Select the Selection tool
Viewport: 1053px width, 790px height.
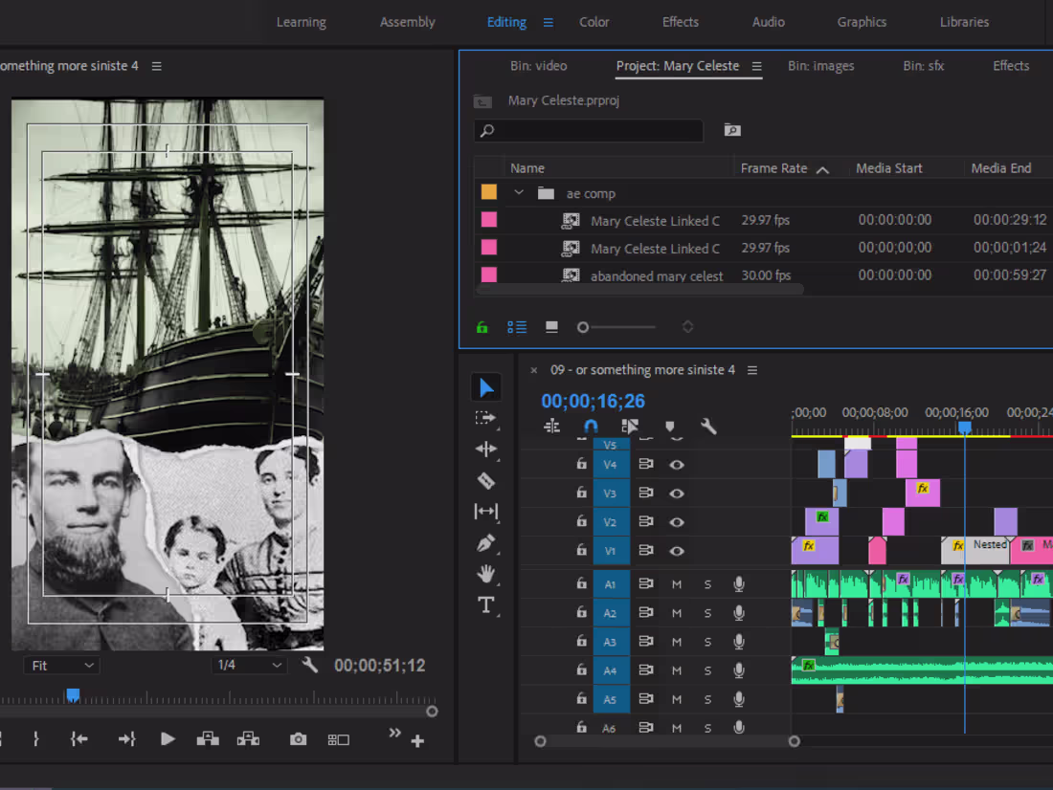tap(486, 386)
